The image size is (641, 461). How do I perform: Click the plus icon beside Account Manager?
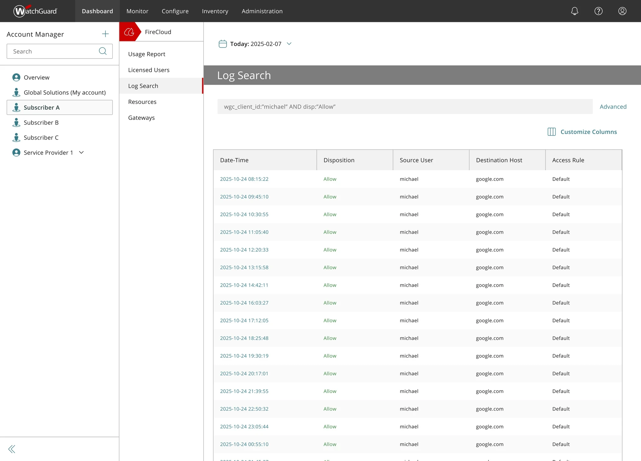tap(105, 34)
